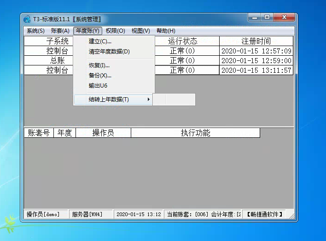
Task: Maximize the T3 system management window
Action: click(x=267, y=18)
